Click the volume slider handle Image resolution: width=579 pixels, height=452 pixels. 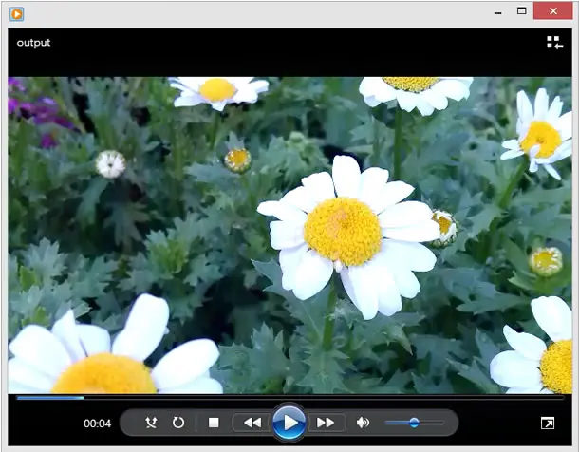414,423
